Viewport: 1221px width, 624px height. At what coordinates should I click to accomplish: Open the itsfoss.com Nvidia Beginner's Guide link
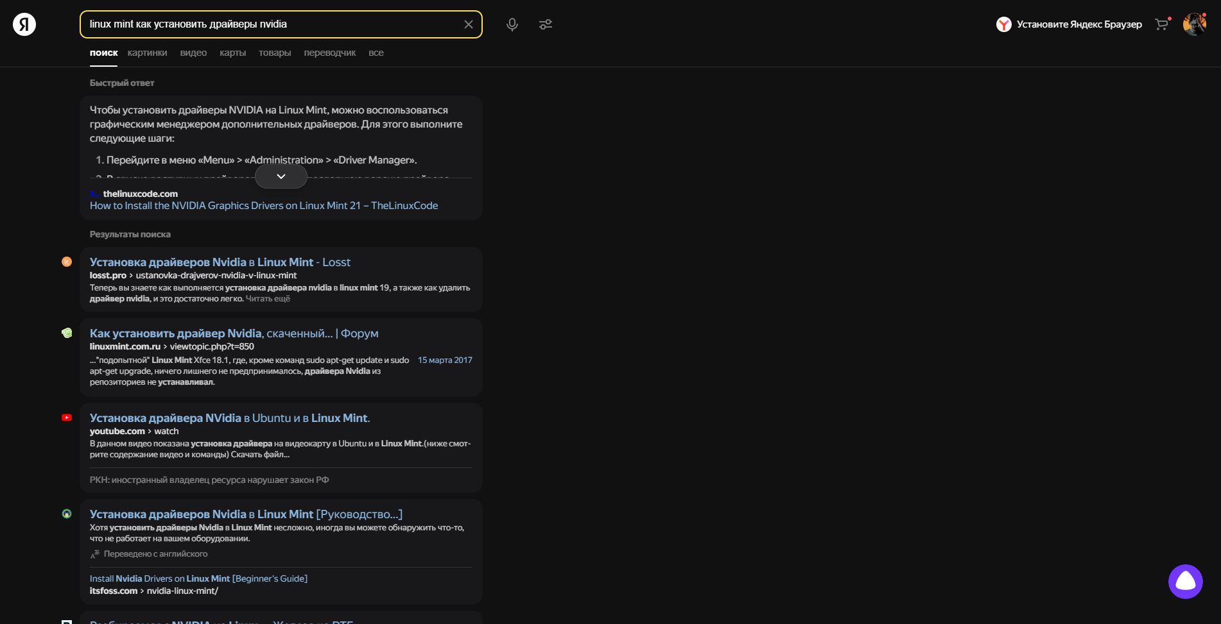point(198,578)
